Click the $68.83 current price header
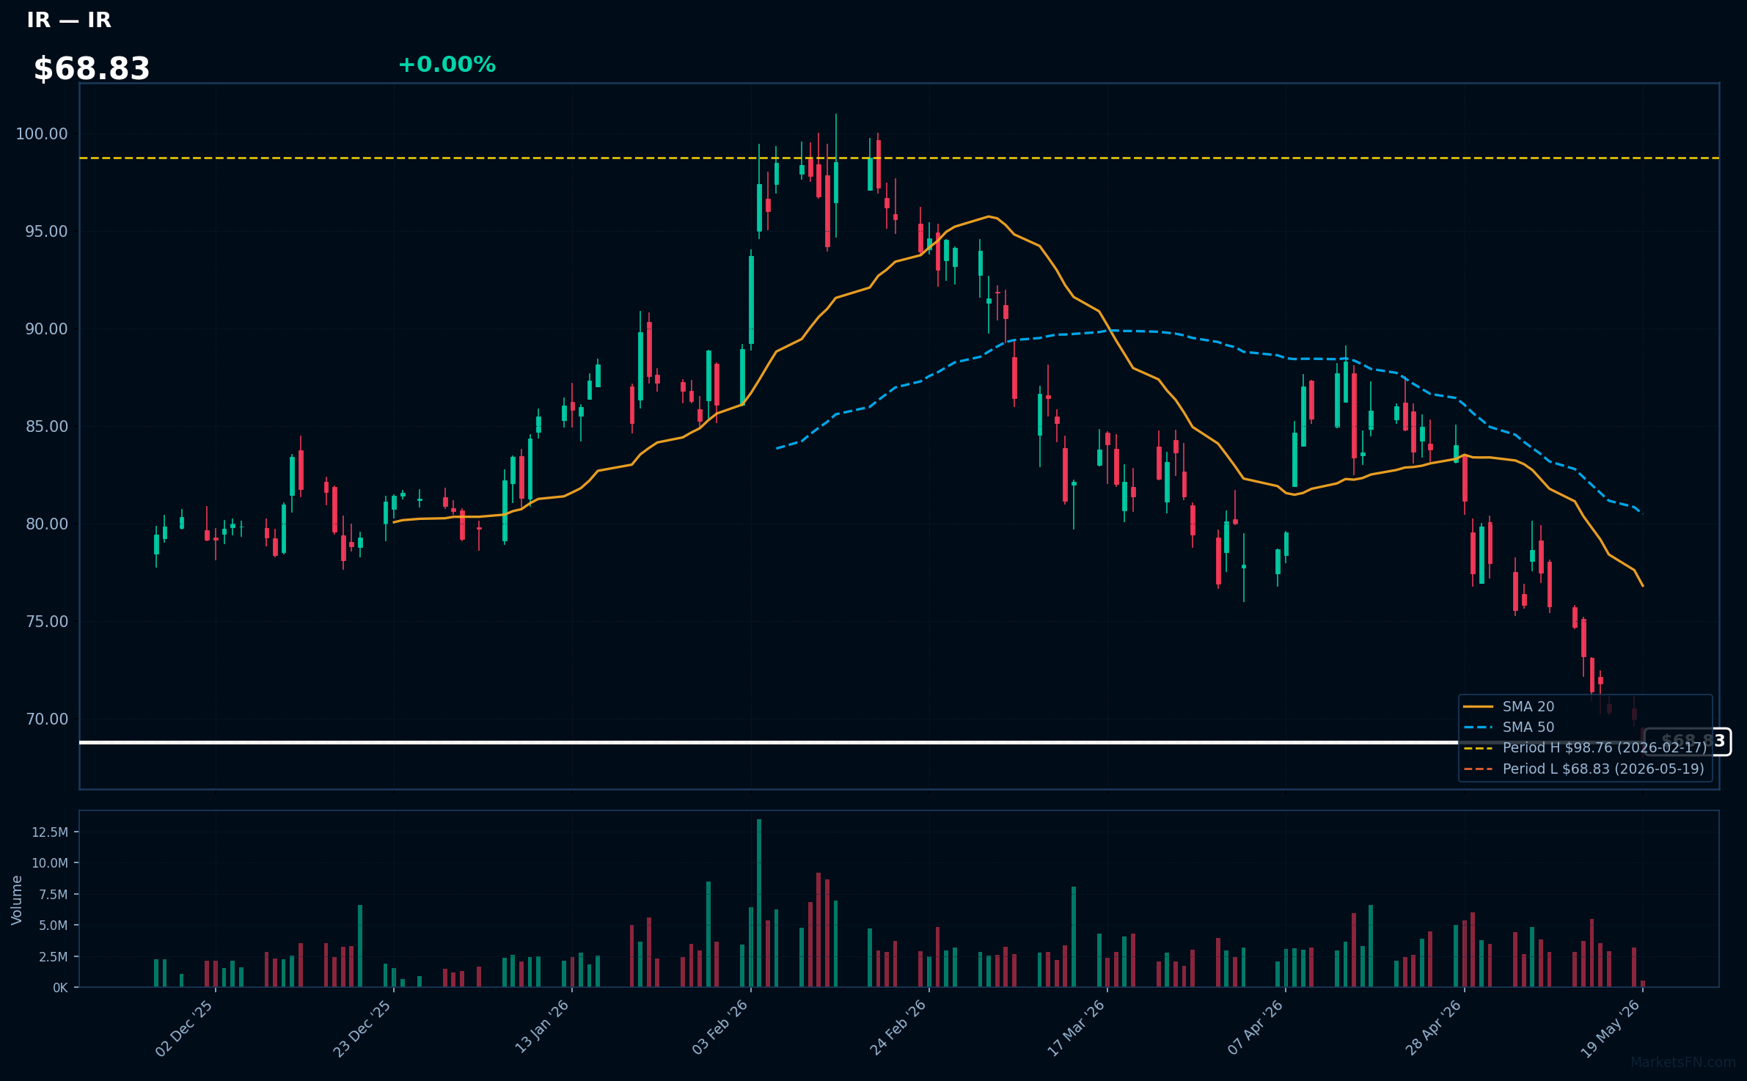The height and width of the screenshot is (1081, 1747). coord(92,69)
